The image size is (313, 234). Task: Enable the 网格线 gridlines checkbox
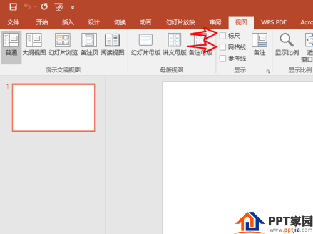tap(223, 47)
